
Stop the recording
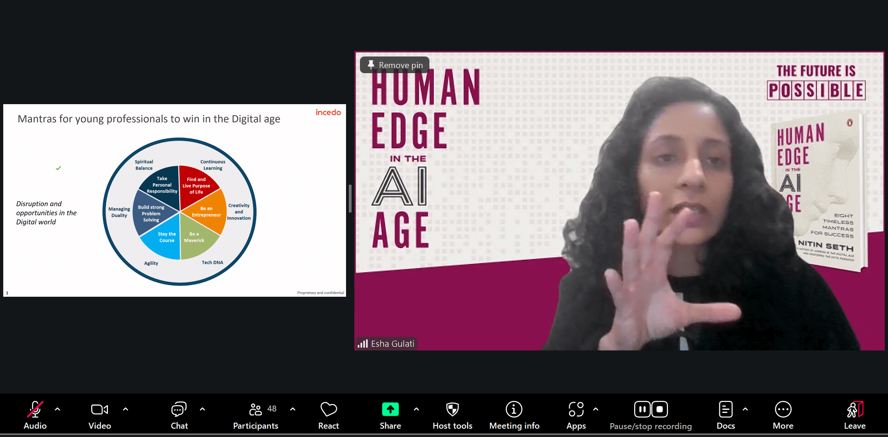point(660,409)
